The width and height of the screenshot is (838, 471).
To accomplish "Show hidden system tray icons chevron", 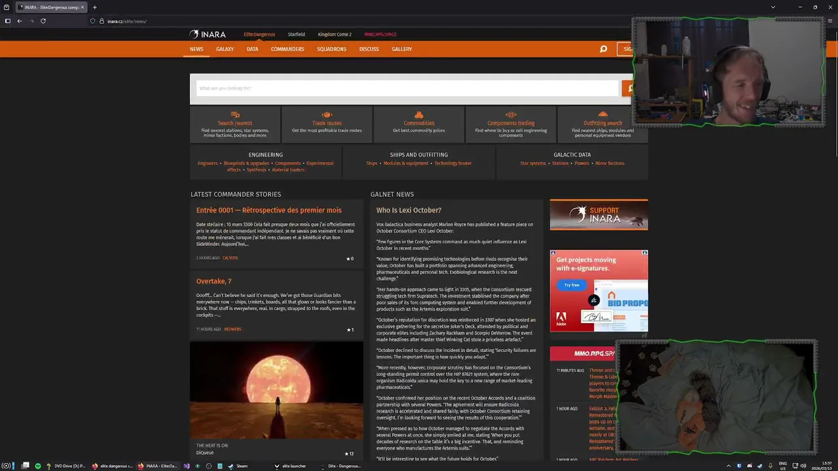I will point(728,466).
